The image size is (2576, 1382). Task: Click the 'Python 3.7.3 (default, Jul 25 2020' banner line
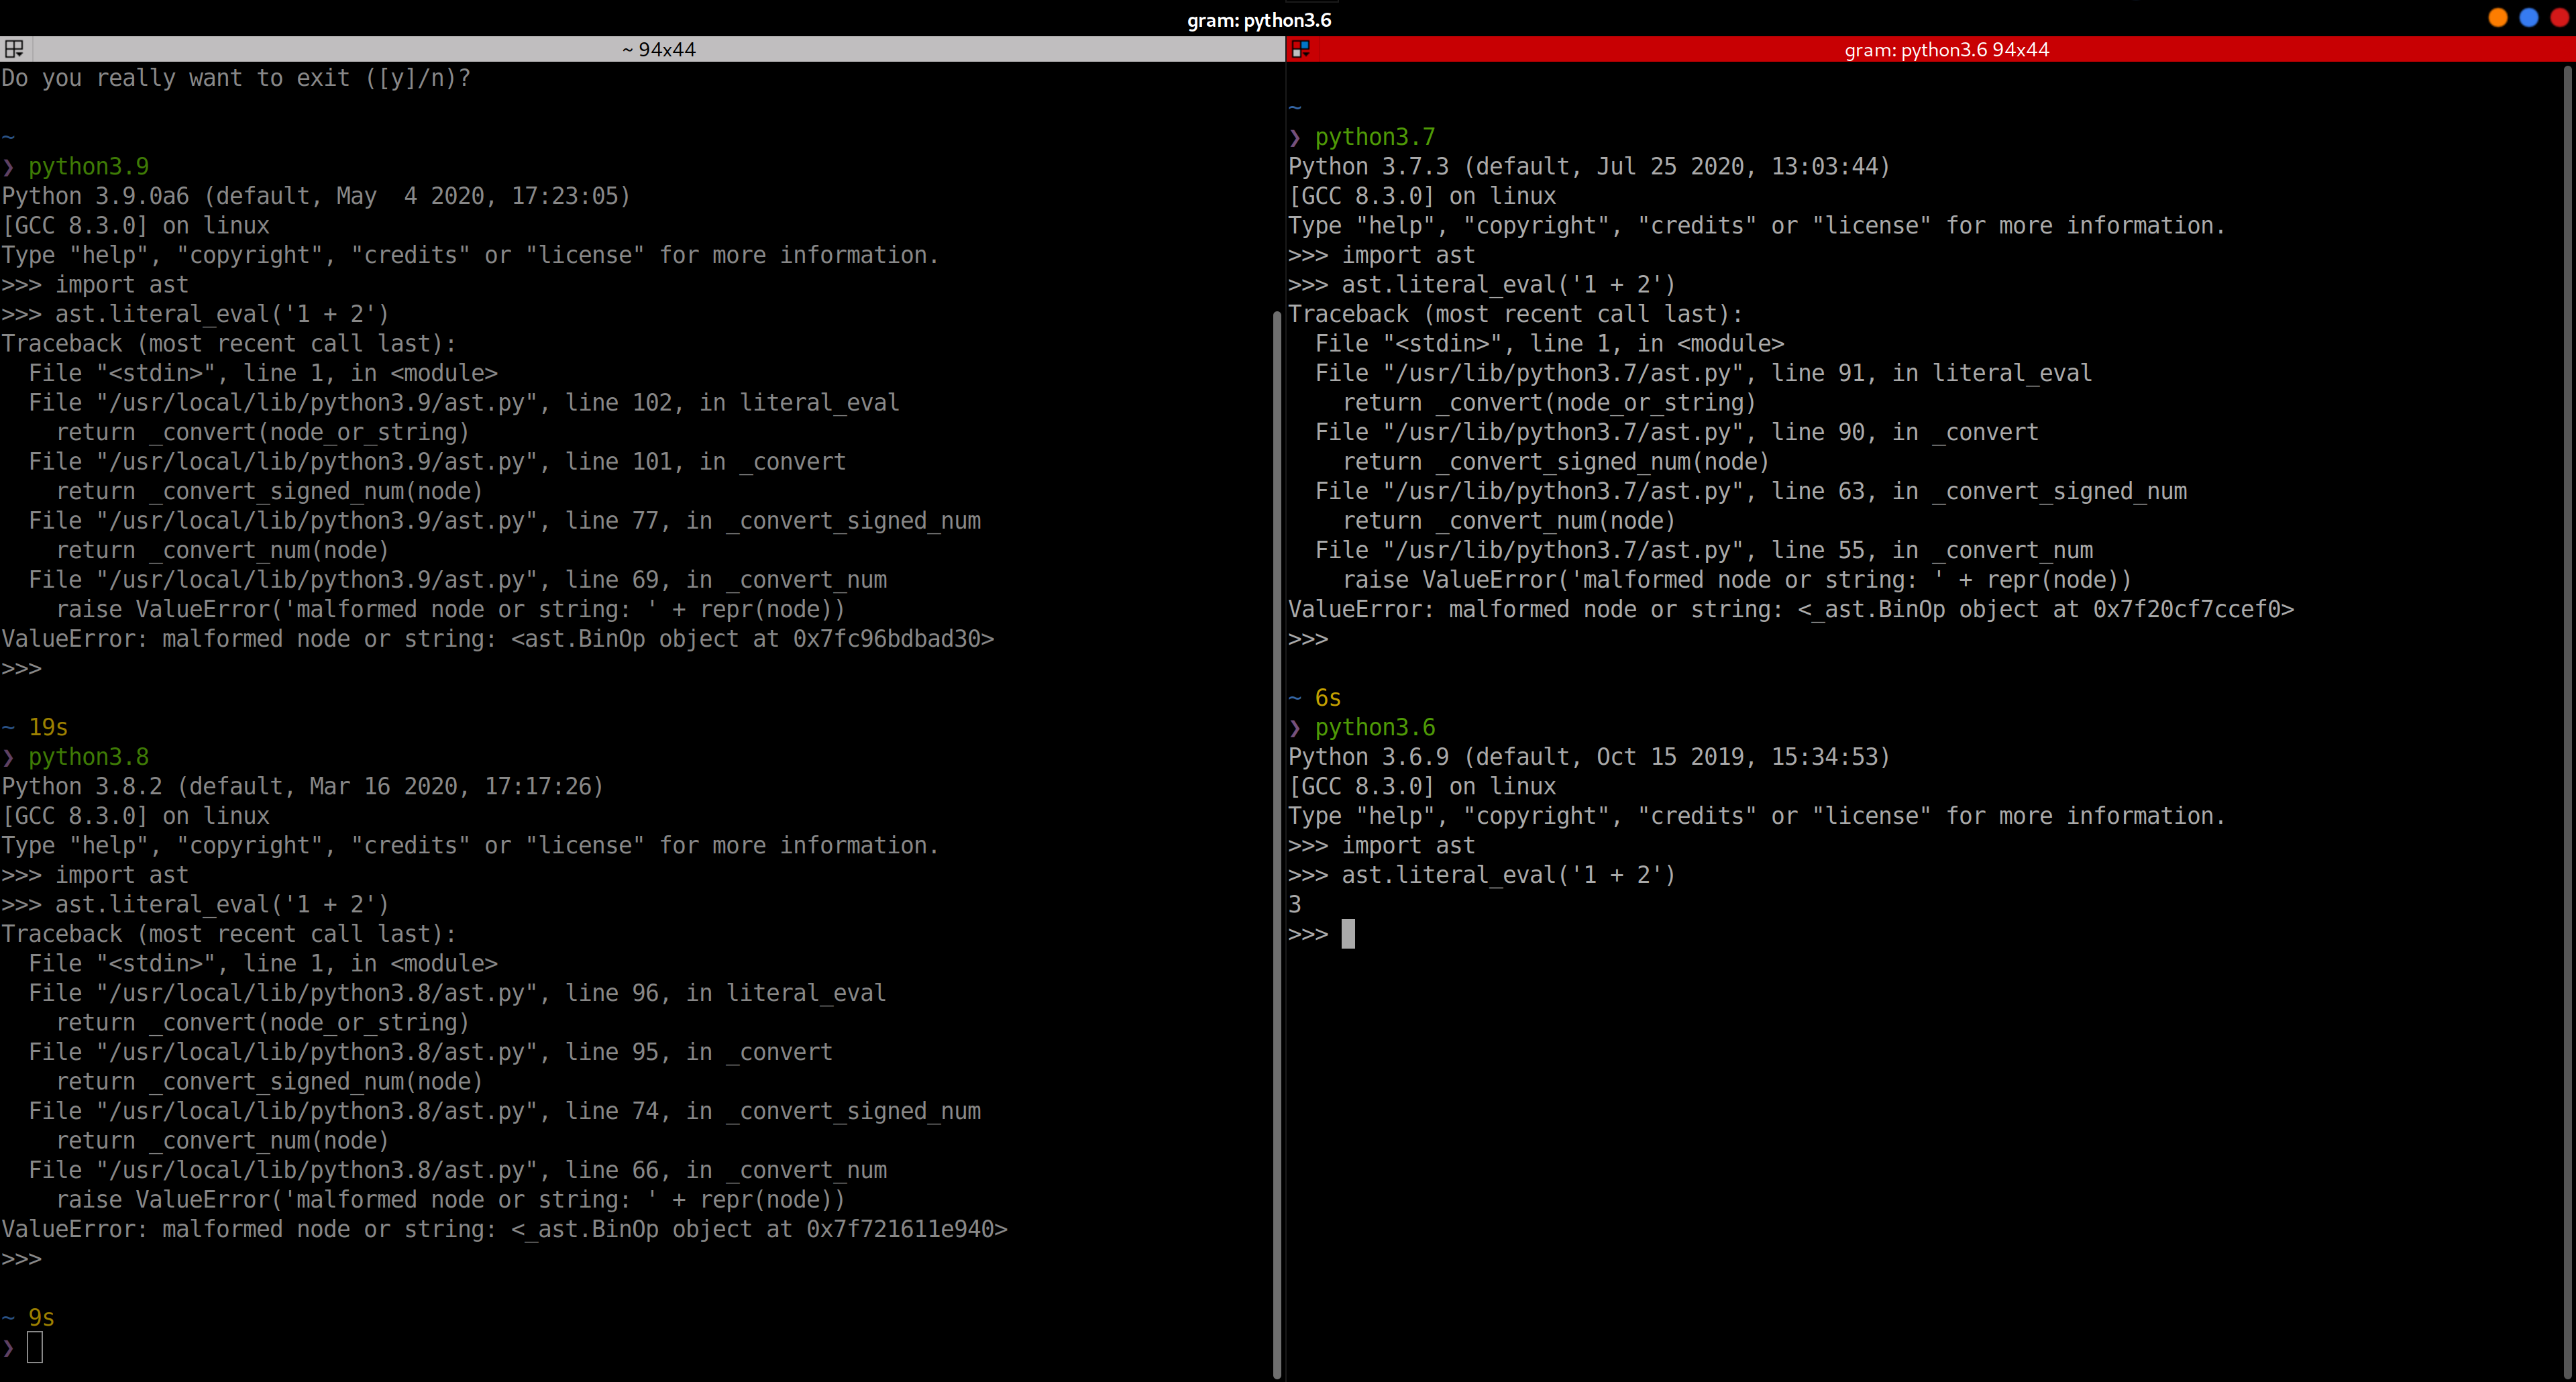[x=1589, y=166]
